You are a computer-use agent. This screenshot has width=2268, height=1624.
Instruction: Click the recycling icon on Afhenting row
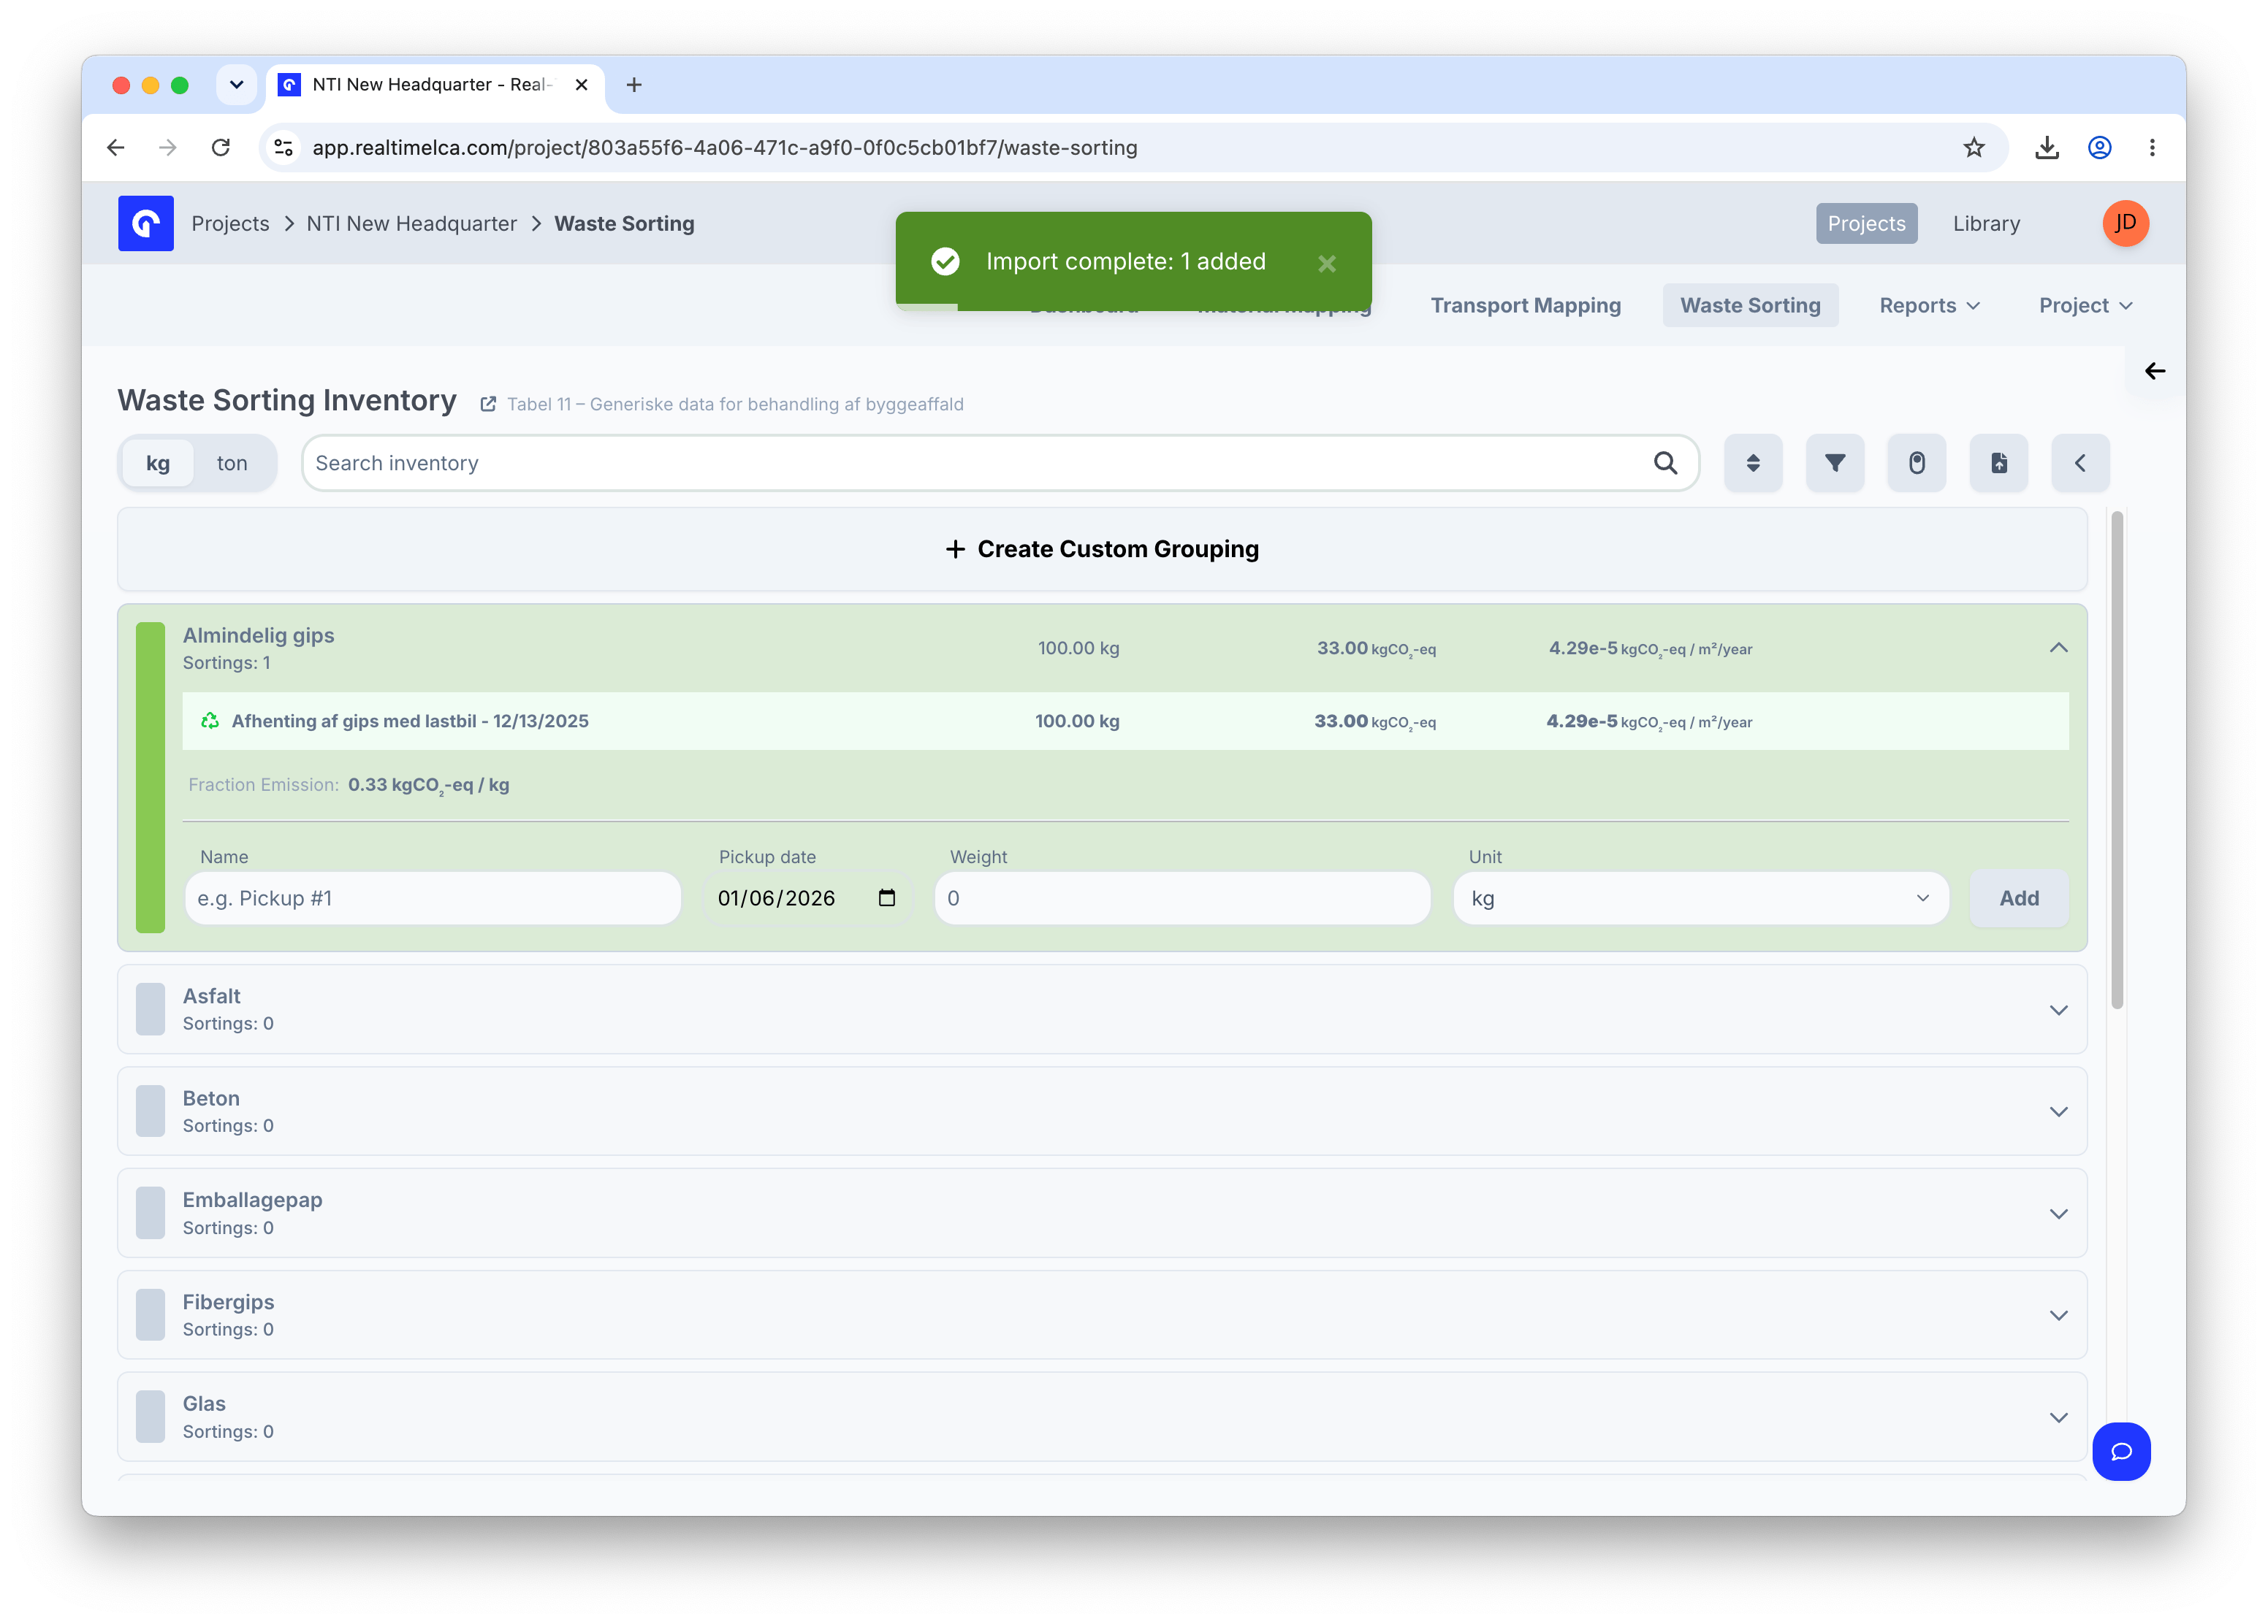210,721
